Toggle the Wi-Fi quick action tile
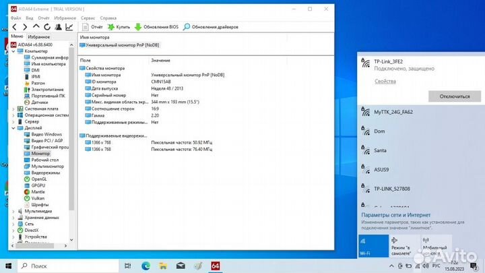The image size is (485, 273). click(373, 246)
